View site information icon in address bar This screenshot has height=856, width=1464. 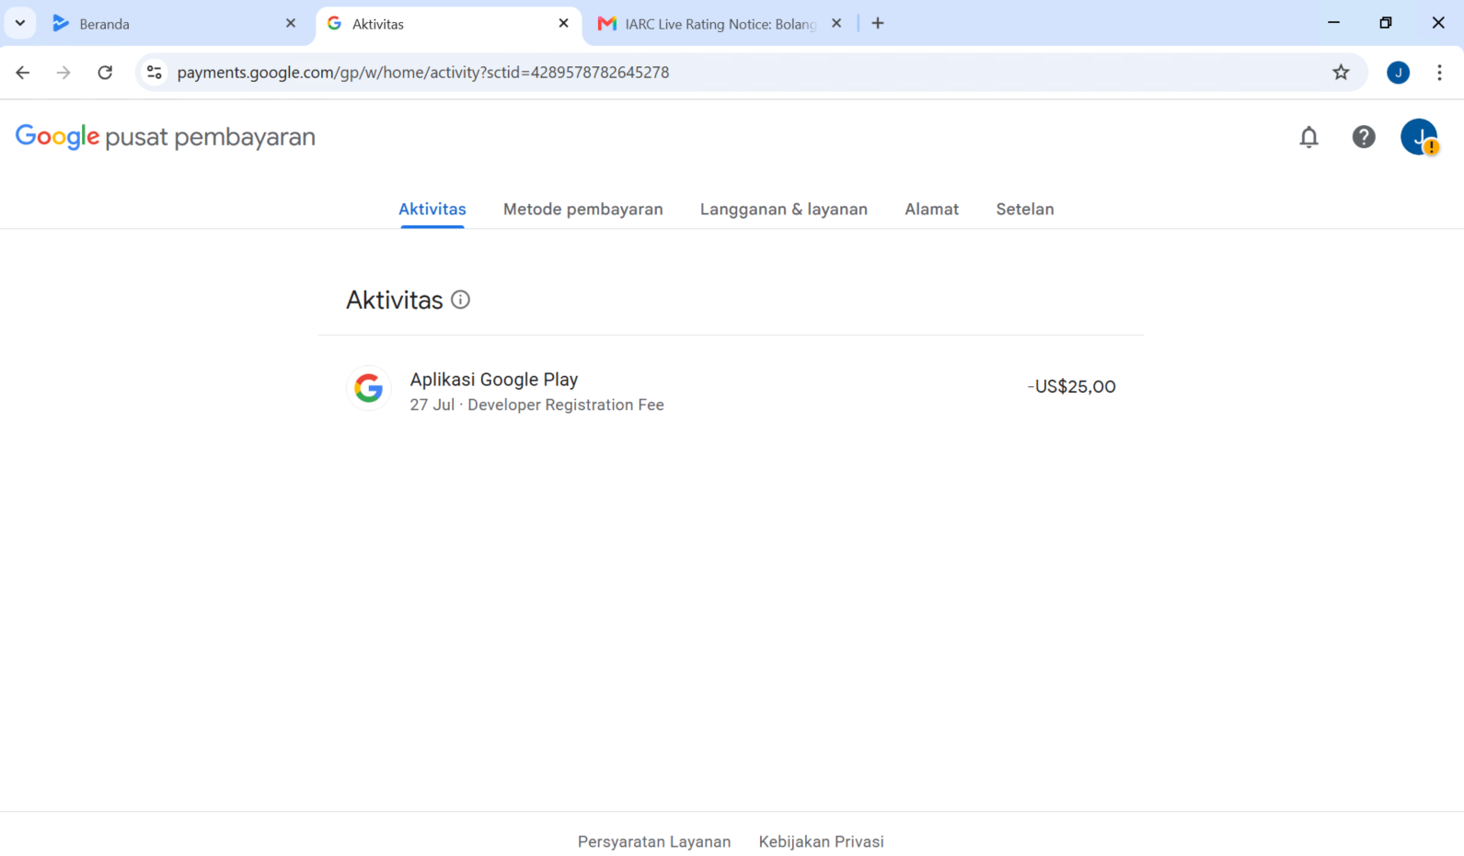pyautogui.click(x=155, y=73)
